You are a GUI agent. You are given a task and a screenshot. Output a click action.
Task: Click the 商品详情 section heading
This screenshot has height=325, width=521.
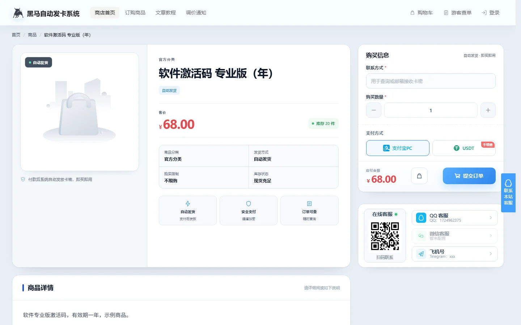[x=41, y=288]
